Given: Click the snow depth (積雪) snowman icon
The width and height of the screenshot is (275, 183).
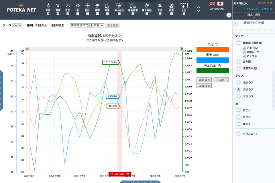Looking at the screenshot, I should [172, 6].
